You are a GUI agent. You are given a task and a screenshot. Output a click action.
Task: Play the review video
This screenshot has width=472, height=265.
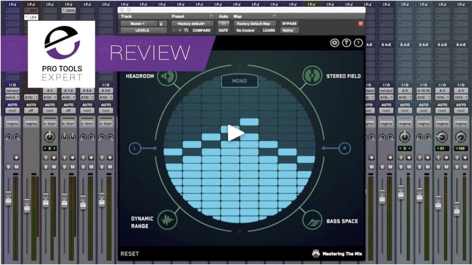point(236,134)
